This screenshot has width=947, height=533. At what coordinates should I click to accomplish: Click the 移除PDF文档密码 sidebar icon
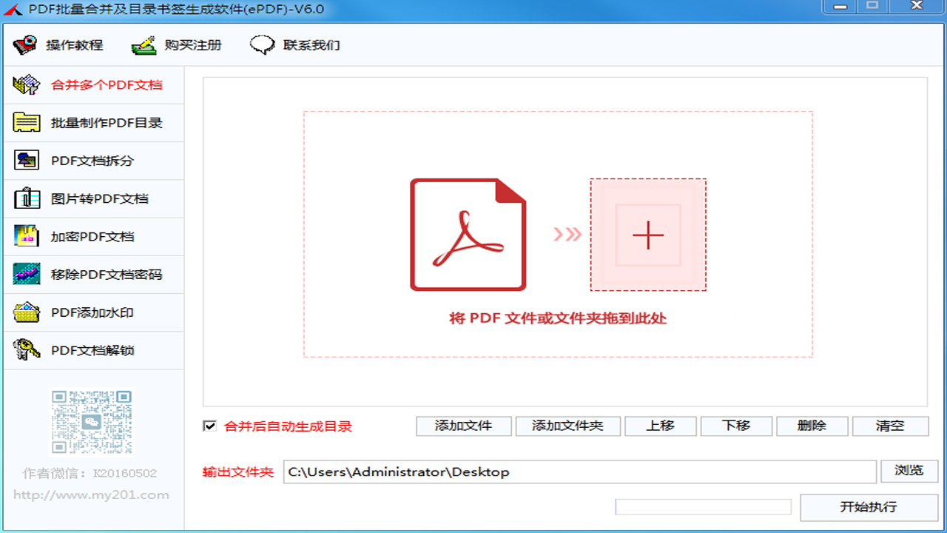click(x=27, y=274)
